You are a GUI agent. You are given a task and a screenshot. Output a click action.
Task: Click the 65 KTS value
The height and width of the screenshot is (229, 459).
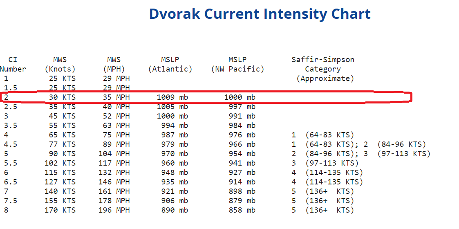(x=62, y=135)
